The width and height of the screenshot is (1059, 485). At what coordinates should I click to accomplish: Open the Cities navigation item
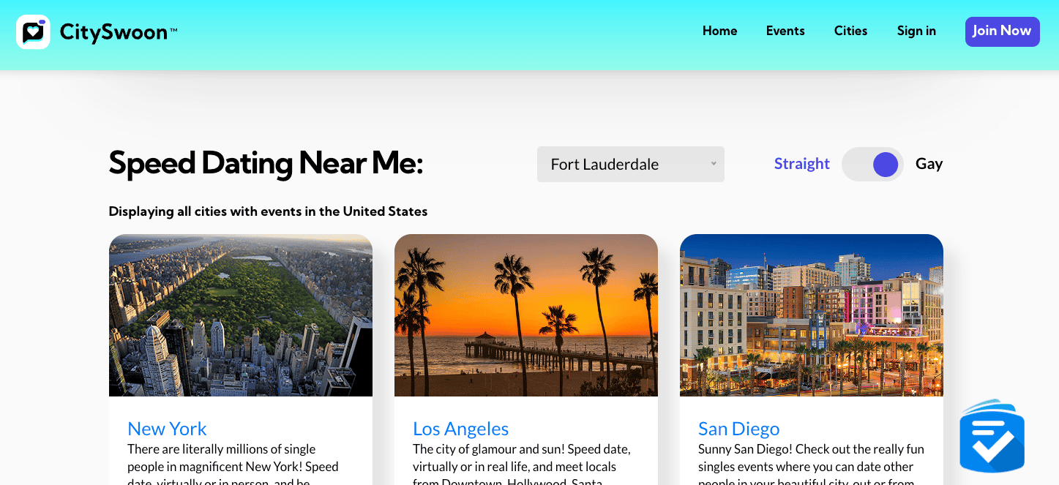pyautogui.click(x=850, y=31)
